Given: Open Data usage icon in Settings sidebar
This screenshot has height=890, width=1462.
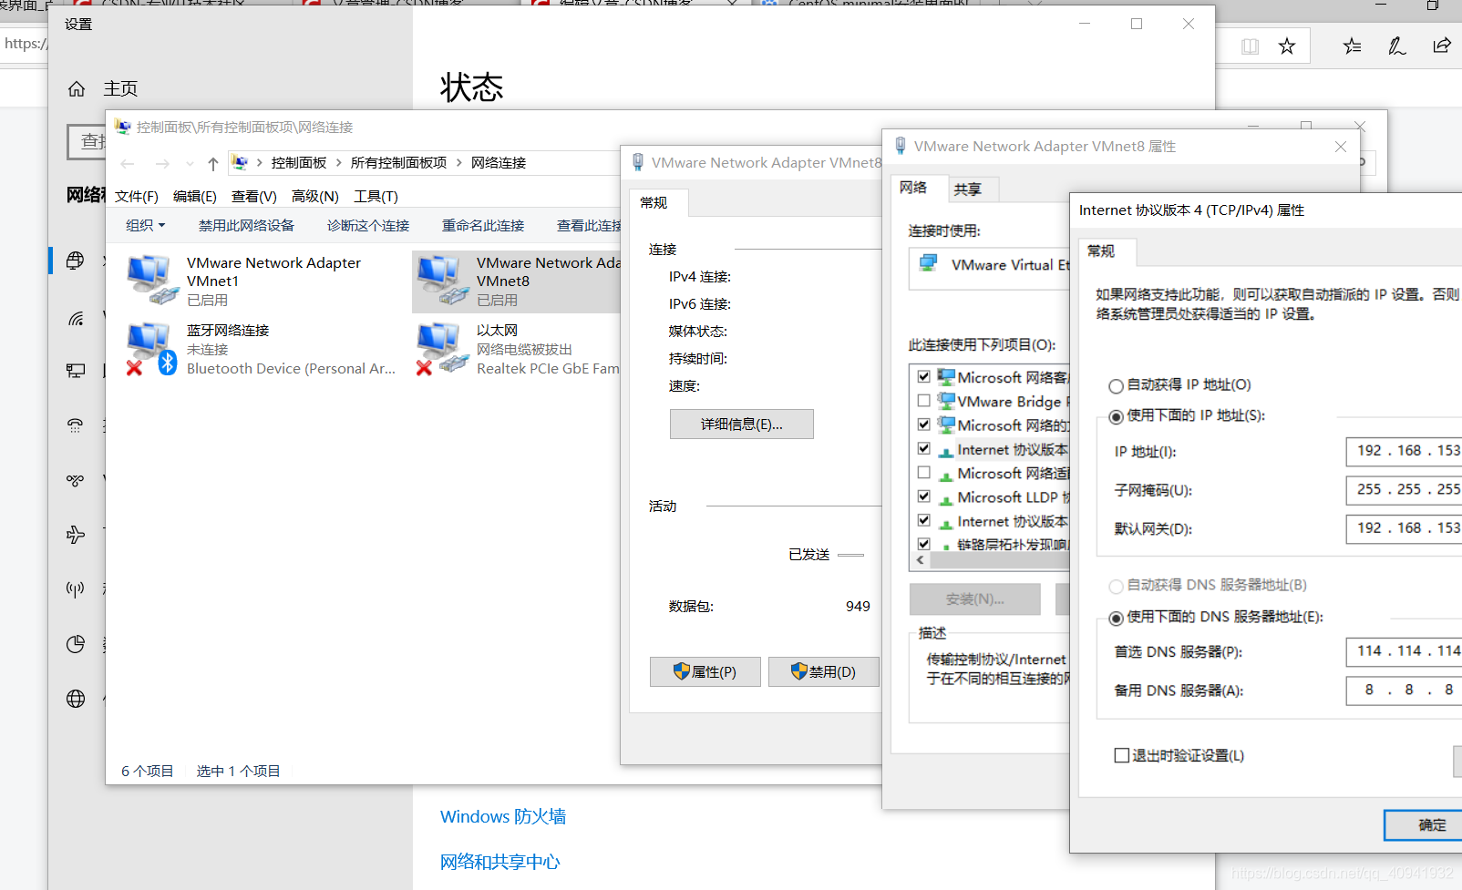Looking at the screenshot, I should point(76,644).
